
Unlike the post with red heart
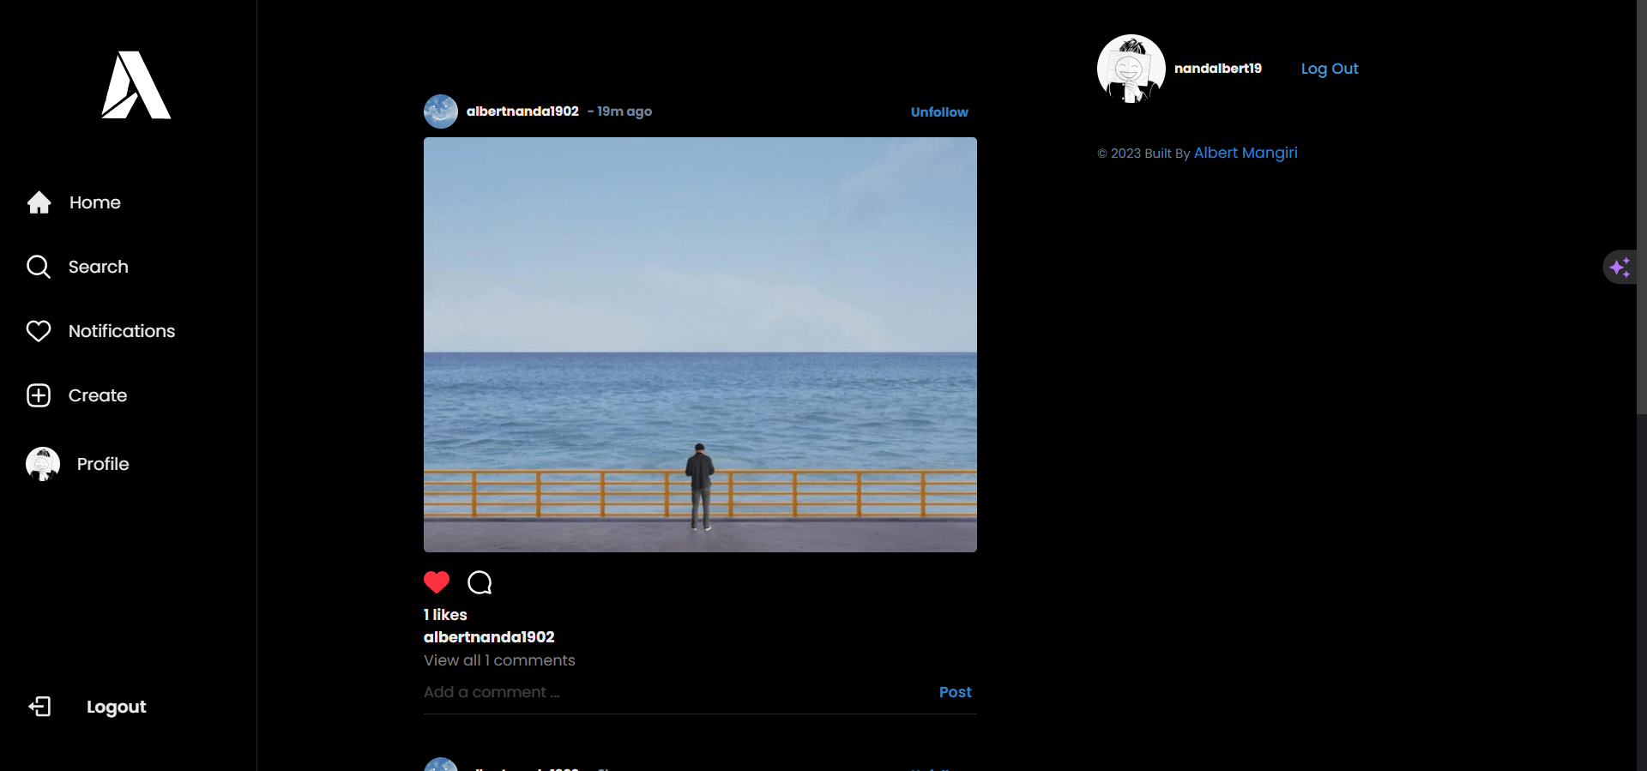point(437,582)
